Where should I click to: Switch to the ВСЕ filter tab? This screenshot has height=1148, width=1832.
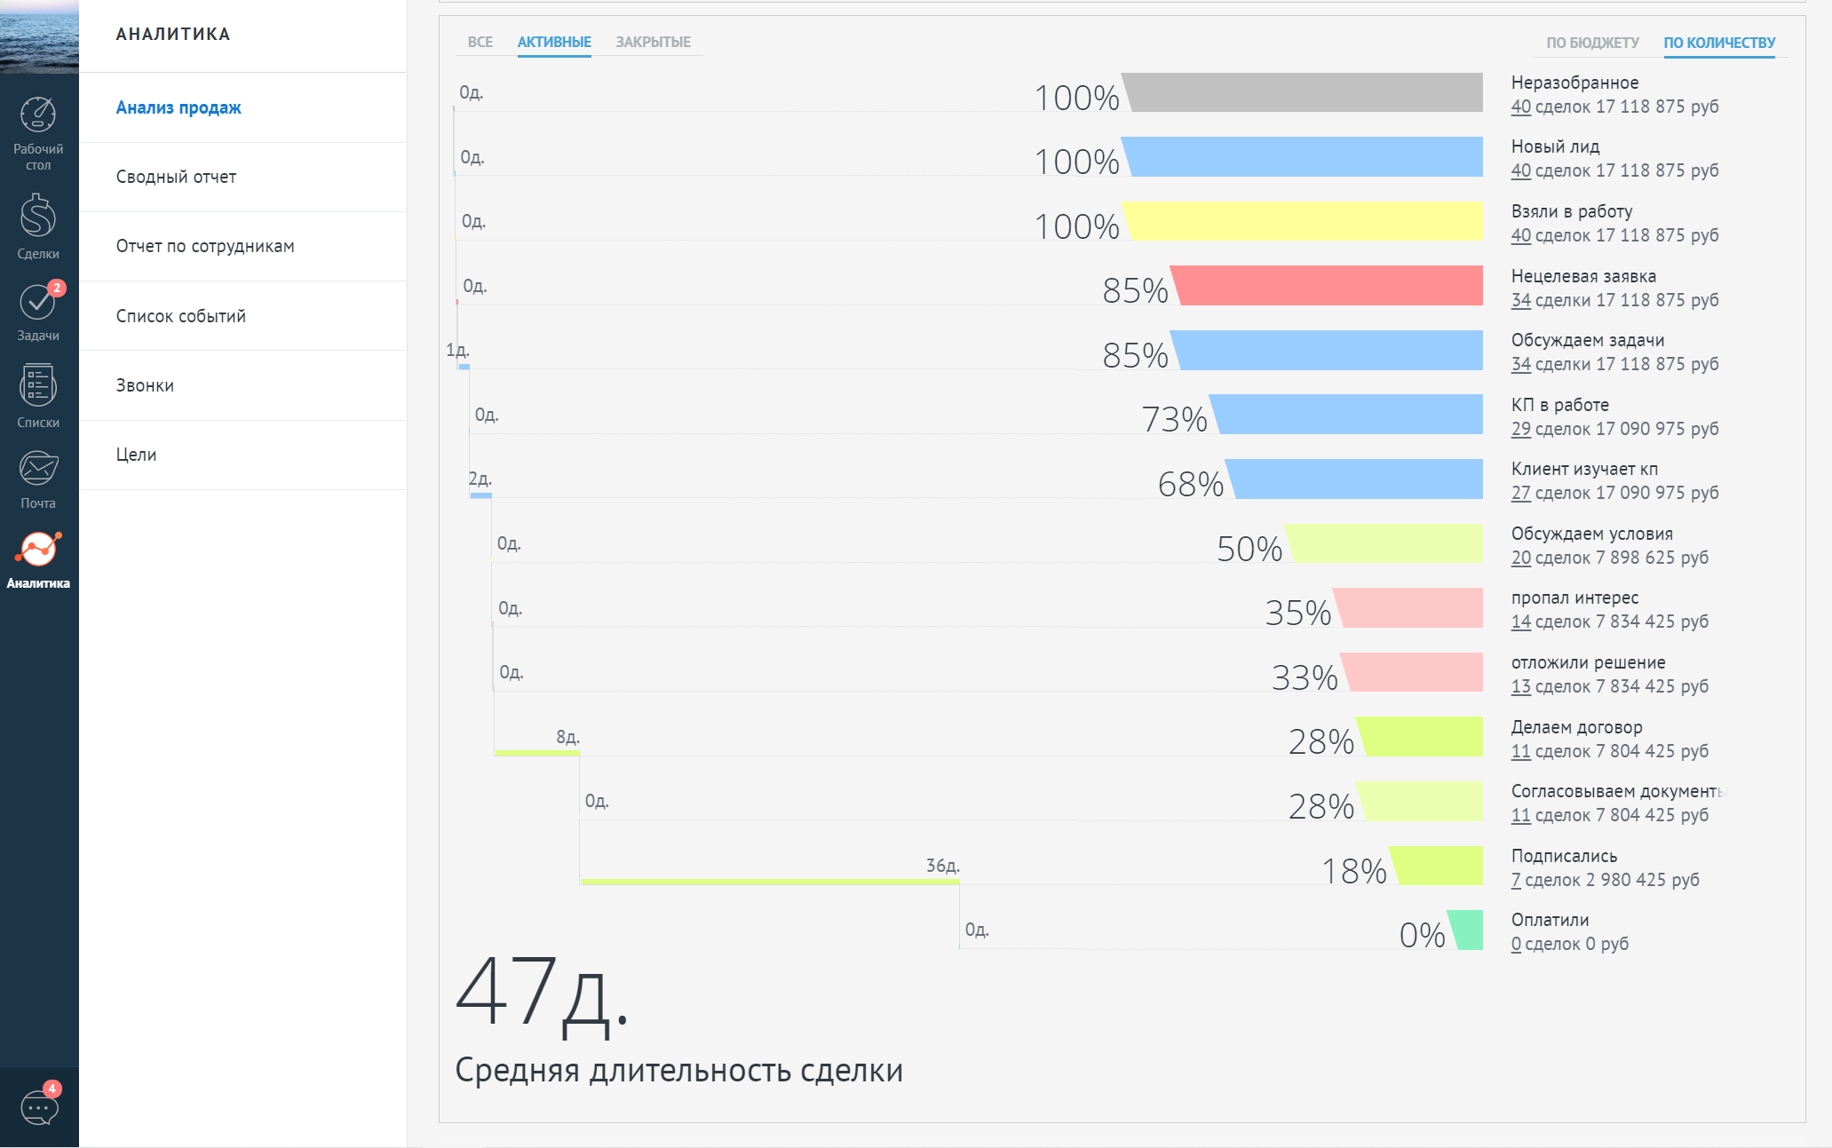tap(480, 42)
